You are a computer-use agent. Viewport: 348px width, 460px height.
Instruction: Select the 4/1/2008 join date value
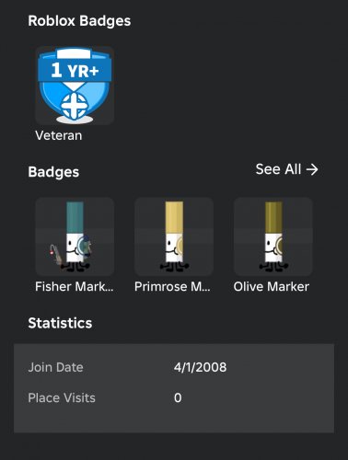(x=200, y=367)
